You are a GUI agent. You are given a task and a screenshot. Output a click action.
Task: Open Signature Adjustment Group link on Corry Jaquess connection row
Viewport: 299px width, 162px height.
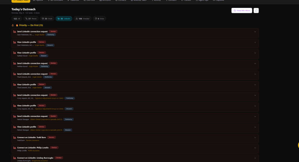[x=49, y=98]
